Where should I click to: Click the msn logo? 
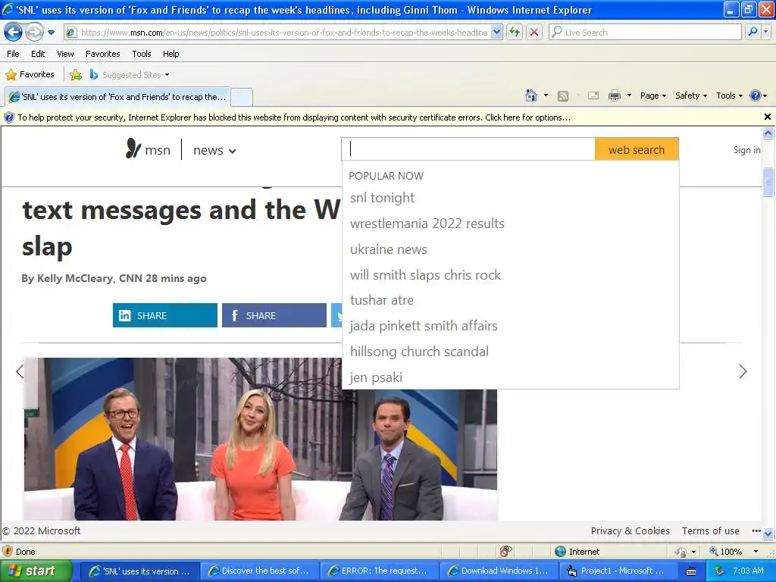(148, 149)
